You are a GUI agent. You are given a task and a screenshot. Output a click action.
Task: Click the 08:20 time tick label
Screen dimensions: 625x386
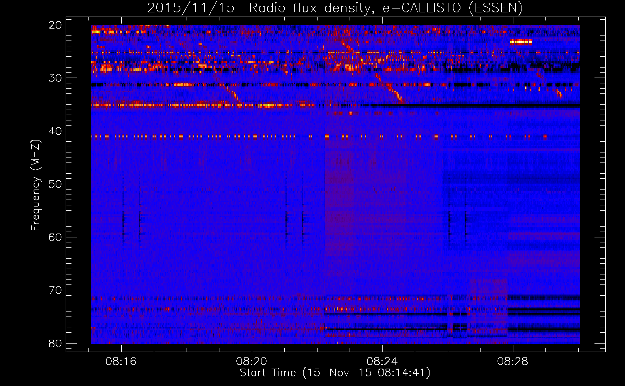[252, 362]
